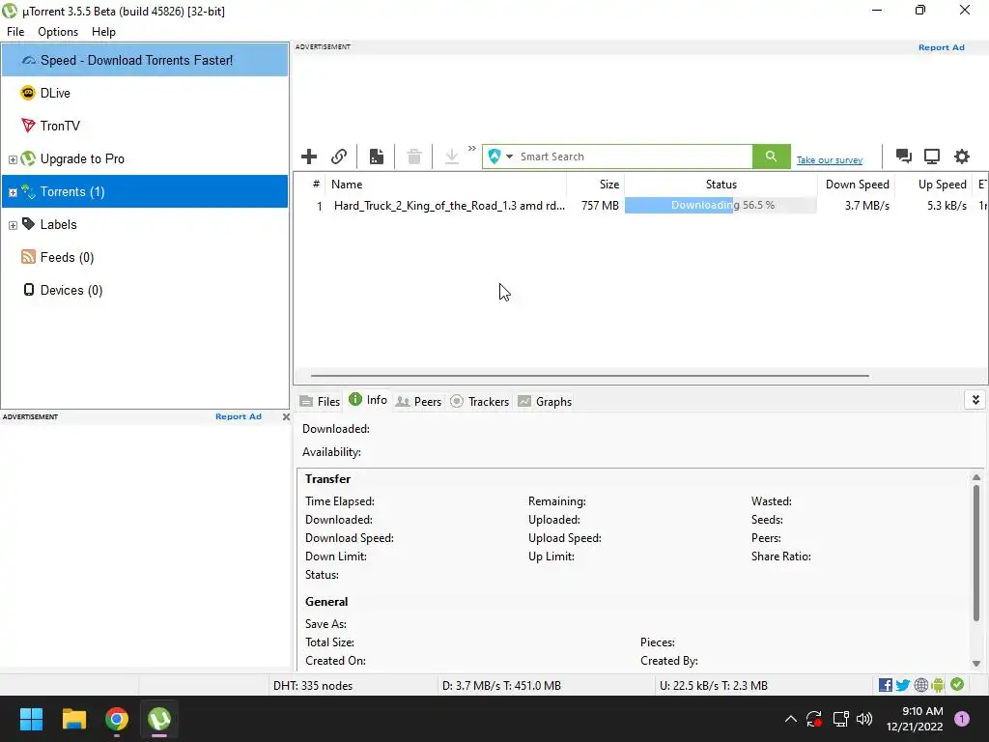Click the Start Torrent download arrow icon

pos(452,157)
